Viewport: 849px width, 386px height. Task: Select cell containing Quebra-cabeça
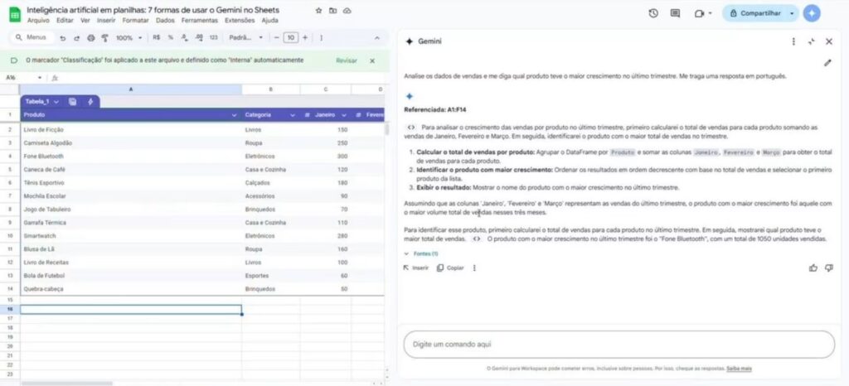tap(131, 289)
